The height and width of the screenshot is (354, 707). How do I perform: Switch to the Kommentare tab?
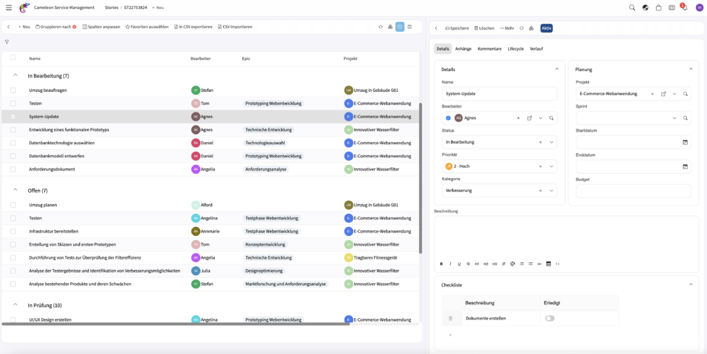490,49
